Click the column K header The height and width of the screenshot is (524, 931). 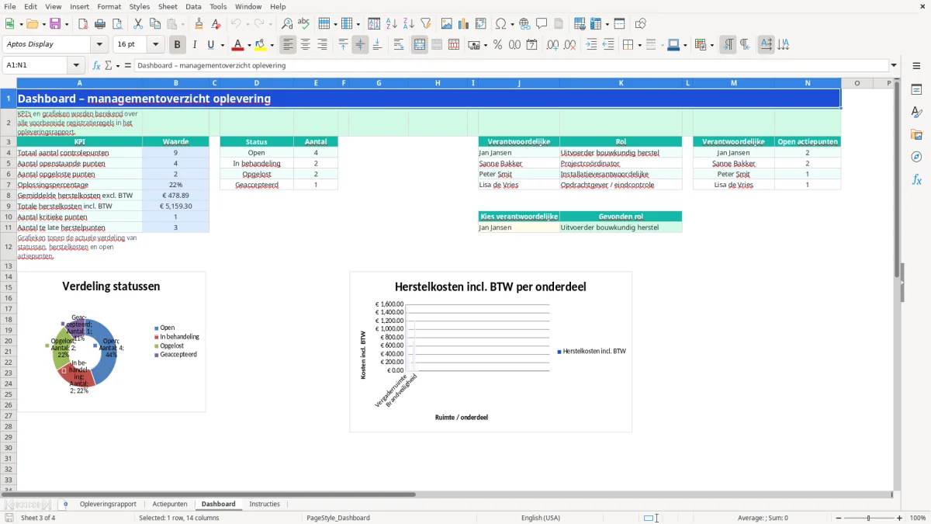621,83
